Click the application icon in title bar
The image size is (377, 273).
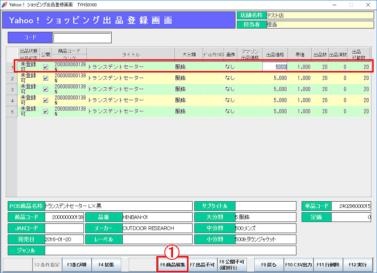coord(4,5)
